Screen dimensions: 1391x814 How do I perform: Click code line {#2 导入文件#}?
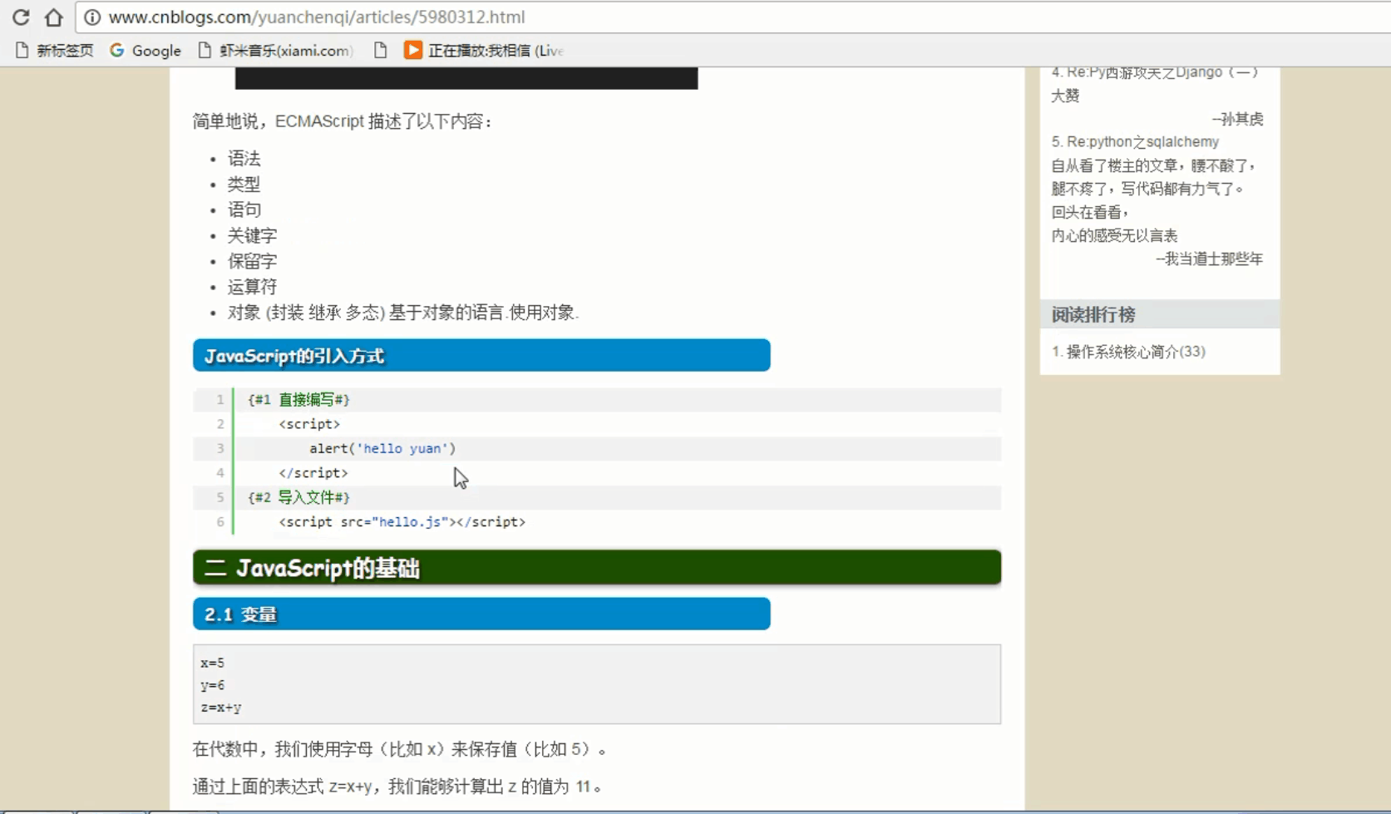point(298,497)
